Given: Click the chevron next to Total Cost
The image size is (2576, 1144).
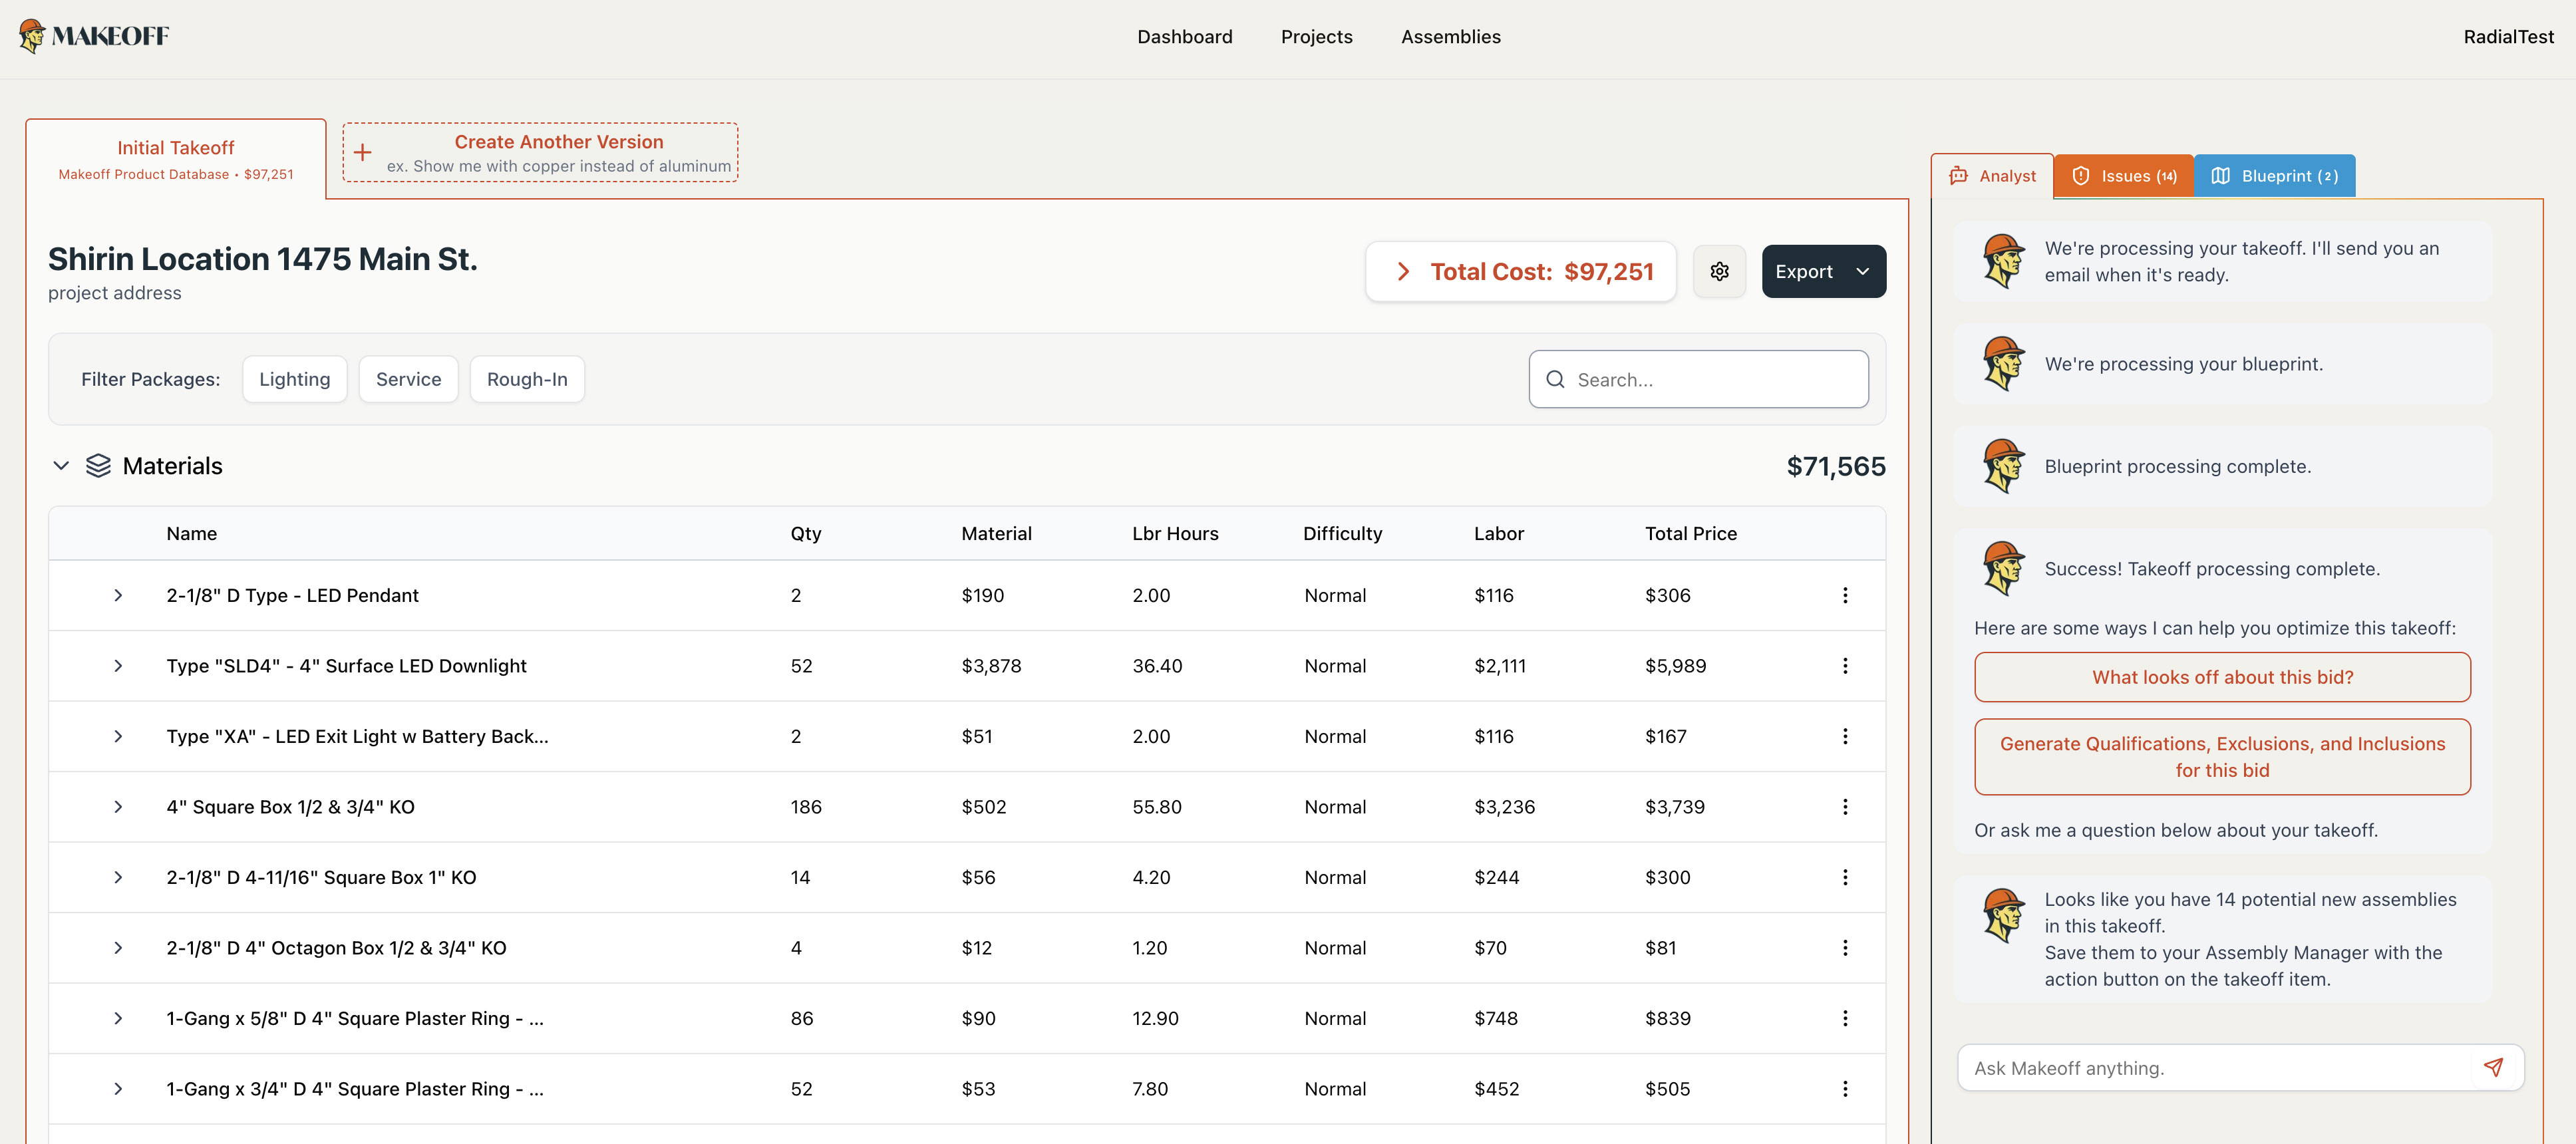Looking at the screenshot, I should click(x=1403, y=271).
